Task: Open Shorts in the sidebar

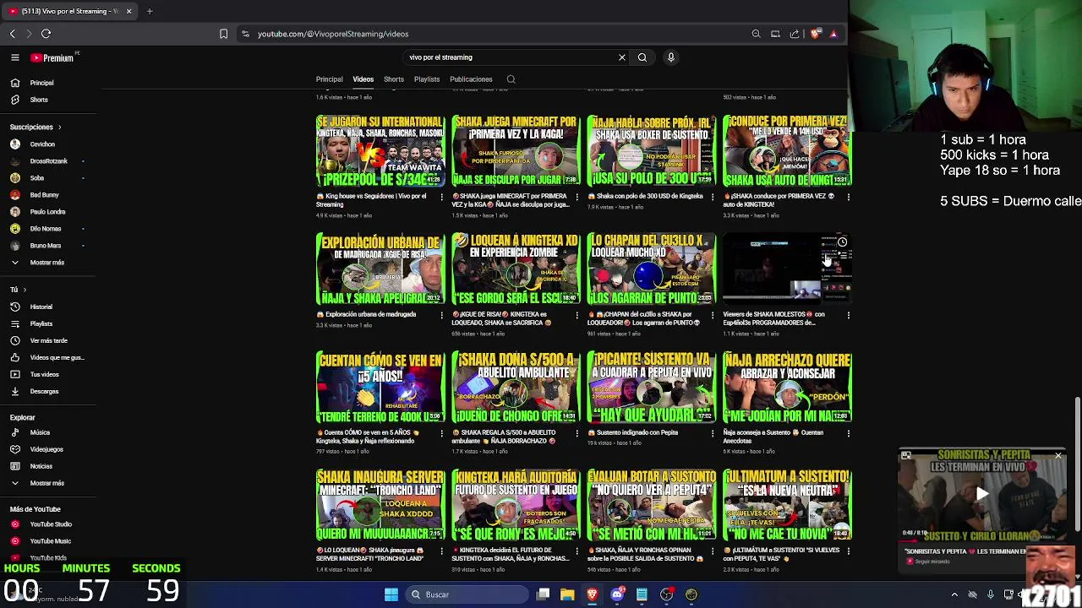Action: click(x=39, y=100)
